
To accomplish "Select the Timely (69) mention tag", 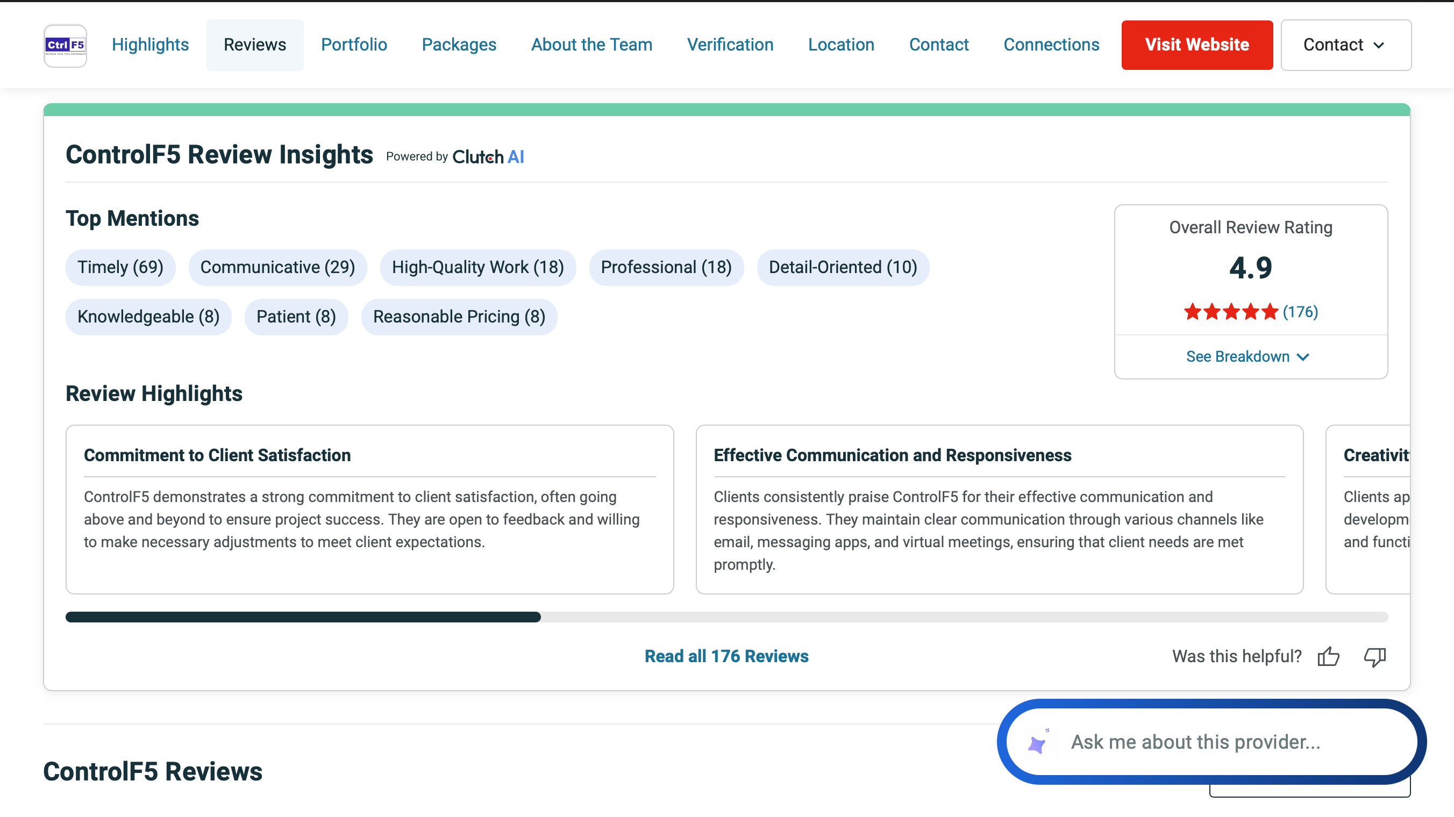I will click(120, 268).
